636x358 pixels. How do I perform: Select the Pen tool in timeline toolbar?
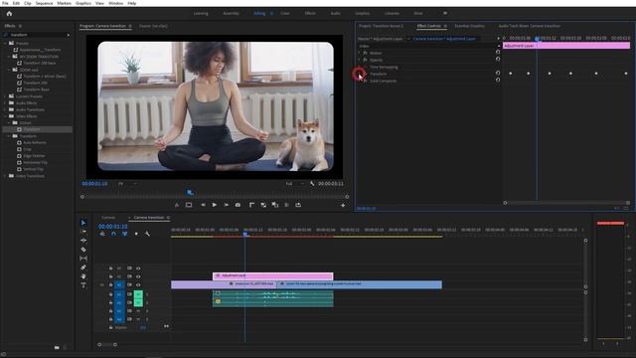83,268
